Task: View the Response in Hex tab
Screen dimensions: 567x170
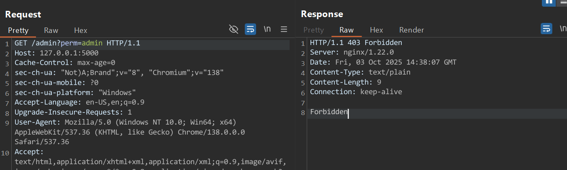Action: click(377, 30)
